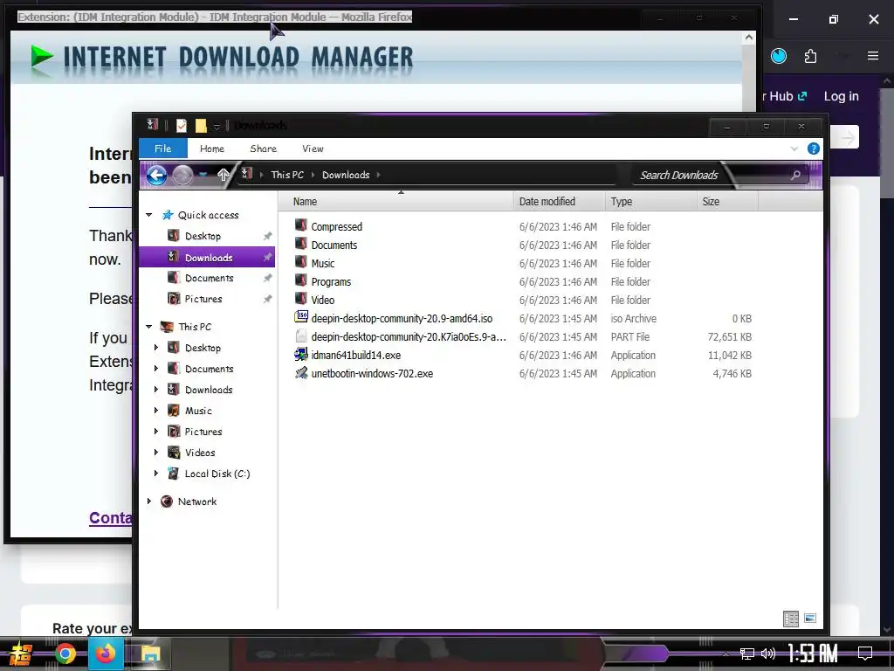The height and width of the screenshot is (671, 894).
Task: Select the Network item in navigation pane
Action: coord(196,502)
